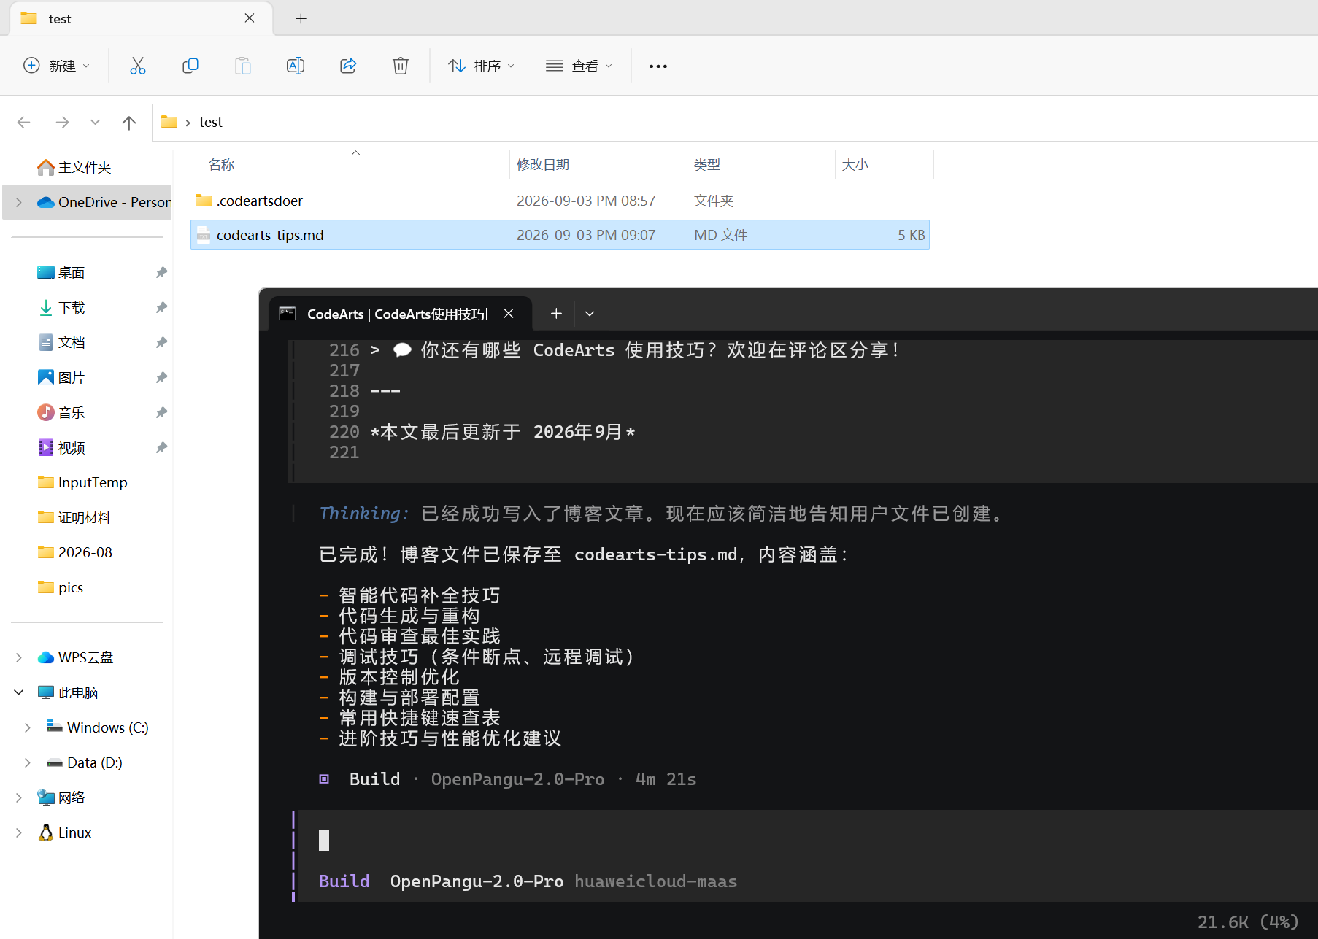Click the 21.6K (4%) context usage indicator

click(1248, 922)
